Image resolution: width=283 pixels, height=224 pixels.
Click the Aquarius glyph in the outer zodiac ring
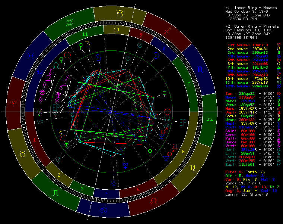[70, 23]
